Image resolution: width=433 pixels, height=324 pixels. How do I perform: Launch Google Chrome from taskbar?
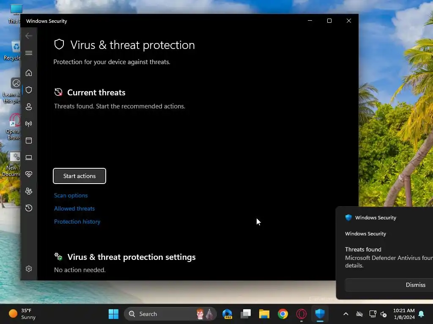(283, 314)
